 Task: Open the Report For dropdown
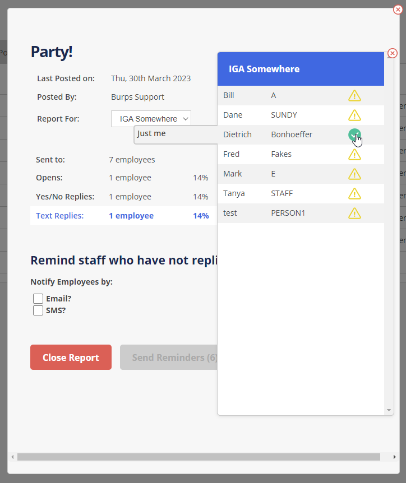click(x=151, y=119)
